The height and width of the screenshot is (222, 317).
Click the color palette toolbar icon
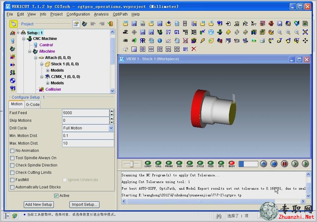271,32
